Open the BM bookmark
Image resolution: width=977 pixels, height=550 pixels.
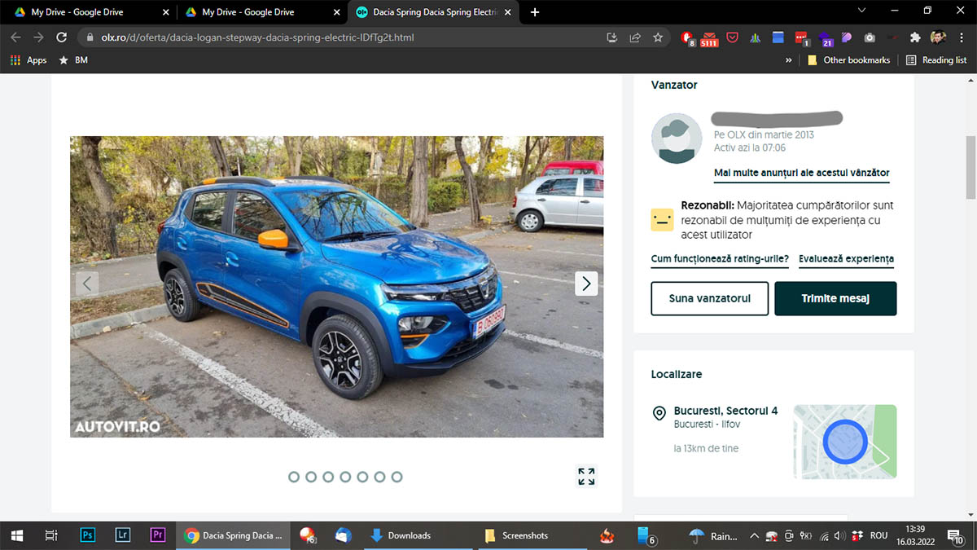(72, 60)
